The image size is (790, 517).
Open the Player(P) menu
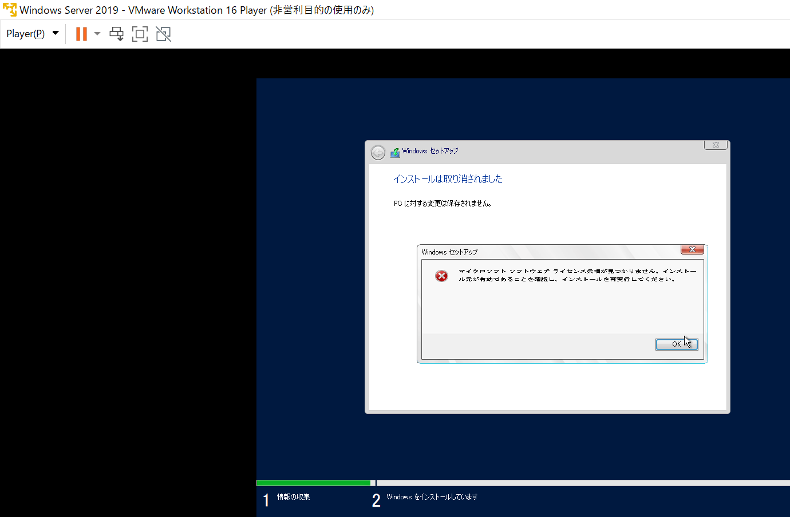(x=32, y=34)
